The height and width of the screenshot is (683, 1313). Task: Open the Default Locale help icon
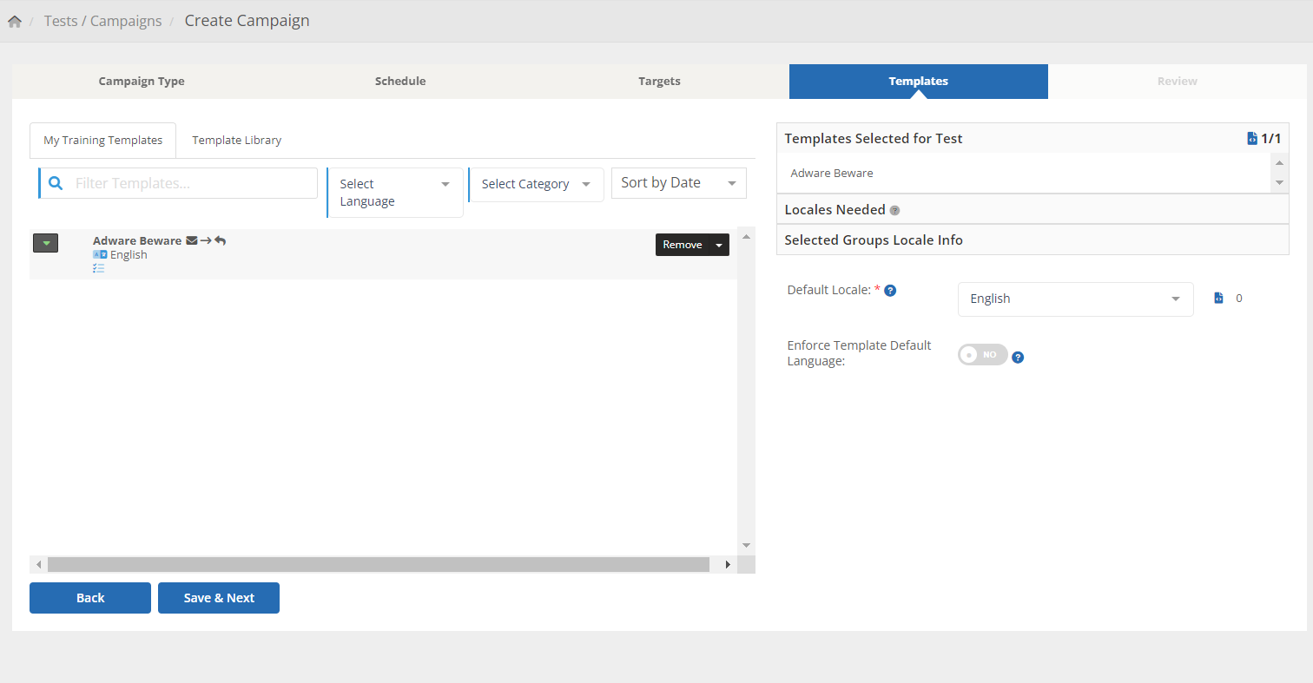click(890, 290)
